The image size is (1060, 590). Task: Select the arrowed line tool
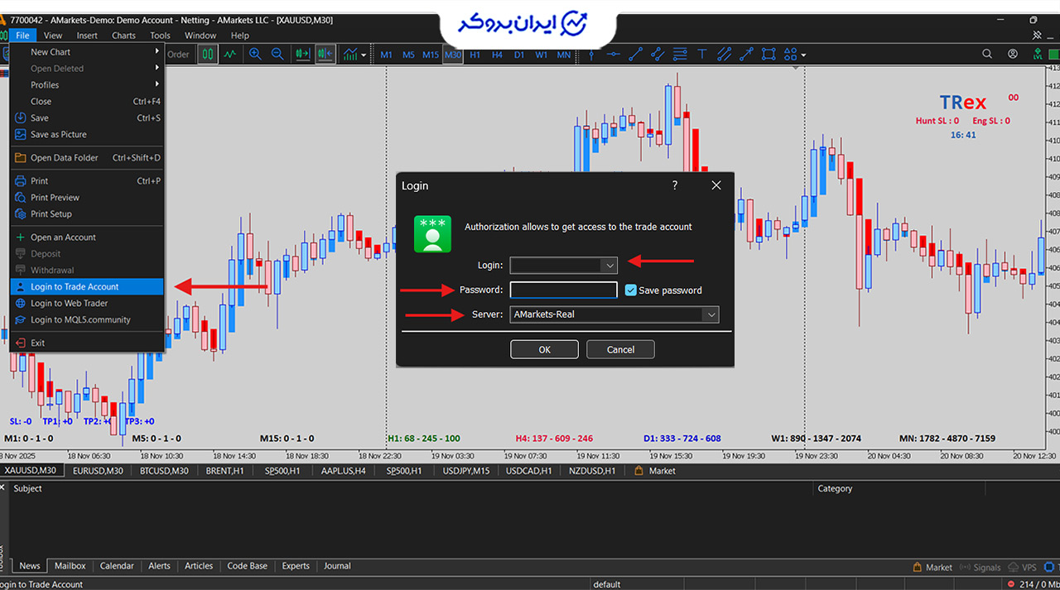pyautogui.click(x=746, y=55)
